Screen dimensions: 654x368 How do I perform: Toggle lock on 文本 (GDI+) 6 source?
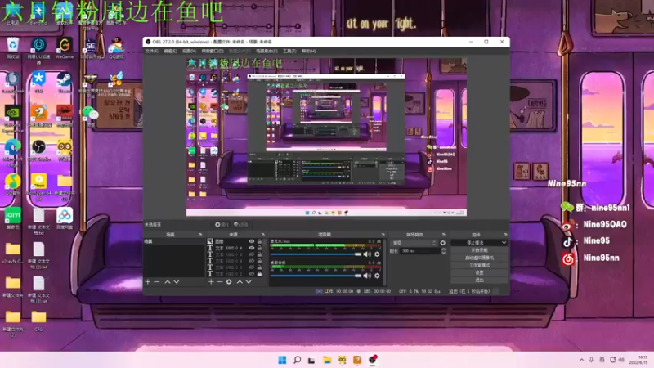[x=259, y=248]
